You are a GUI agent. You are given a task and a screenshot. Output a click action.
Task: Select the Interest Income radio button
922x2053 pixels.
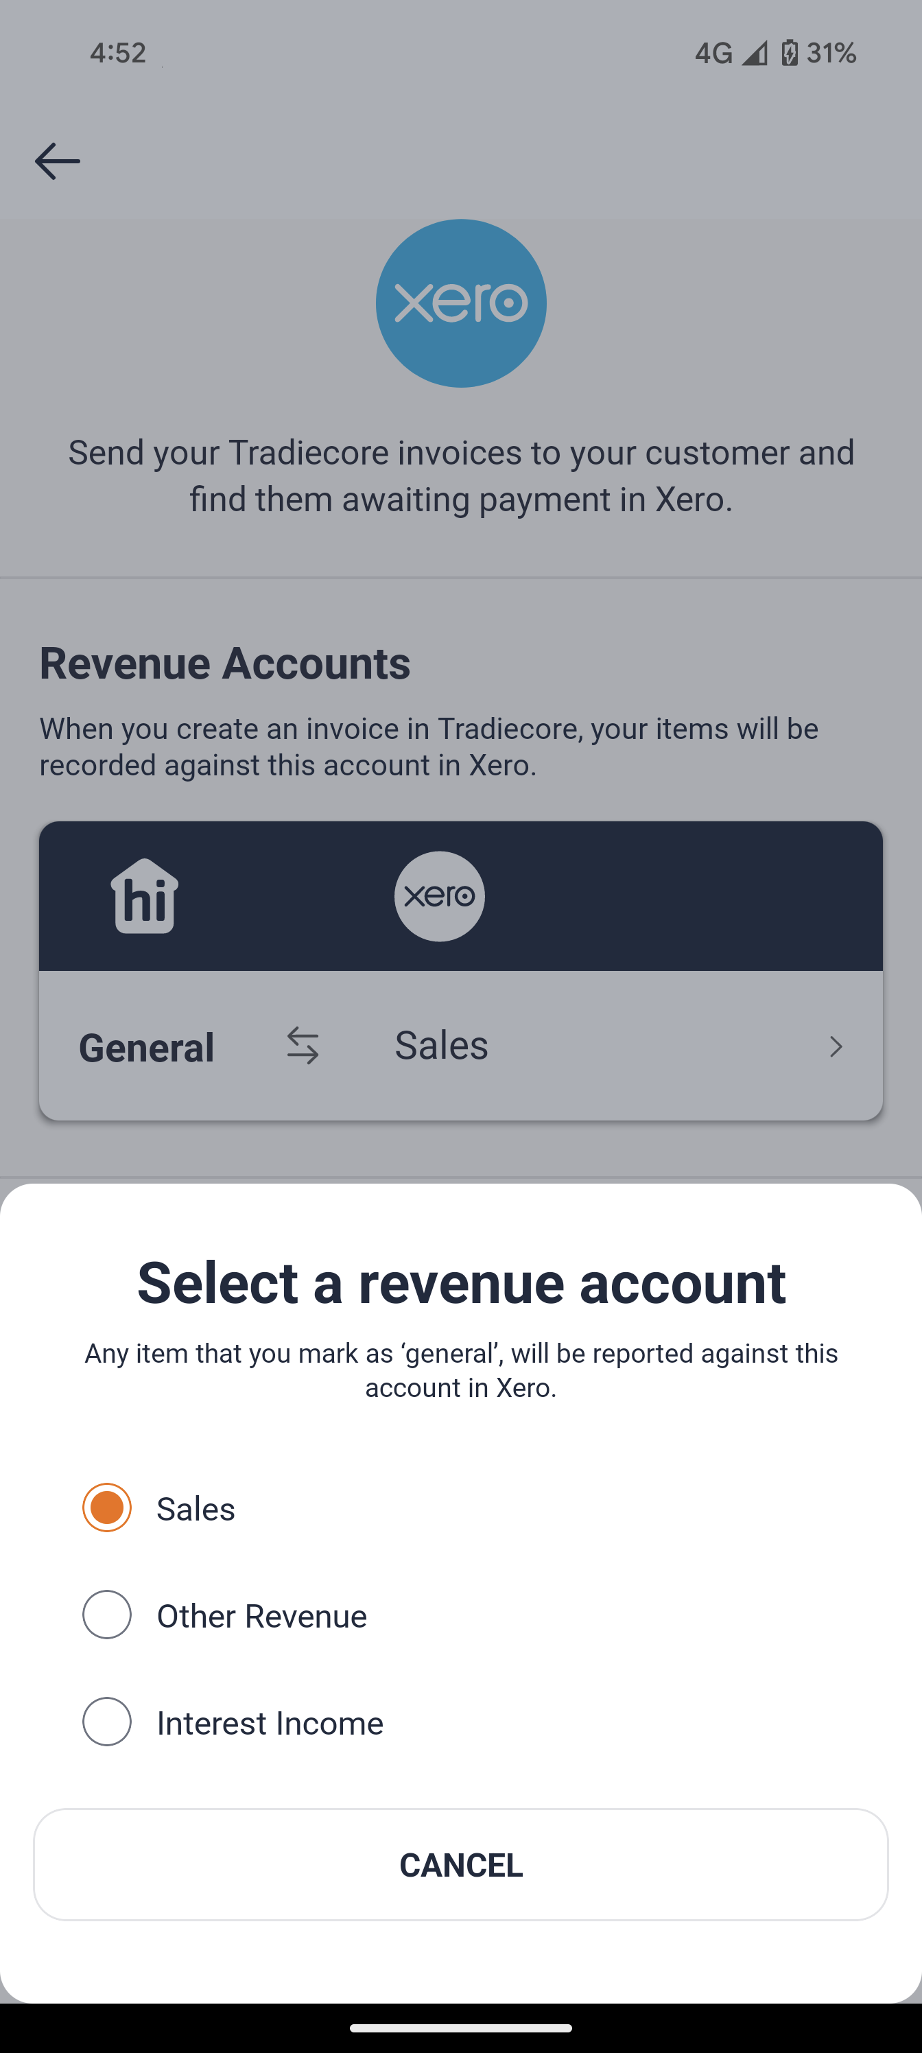coord(107,1722)
